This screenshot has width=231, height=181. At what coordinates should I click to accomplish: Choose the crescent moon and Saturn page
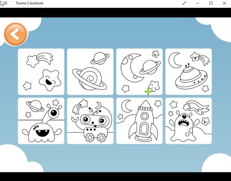[139, 71]
